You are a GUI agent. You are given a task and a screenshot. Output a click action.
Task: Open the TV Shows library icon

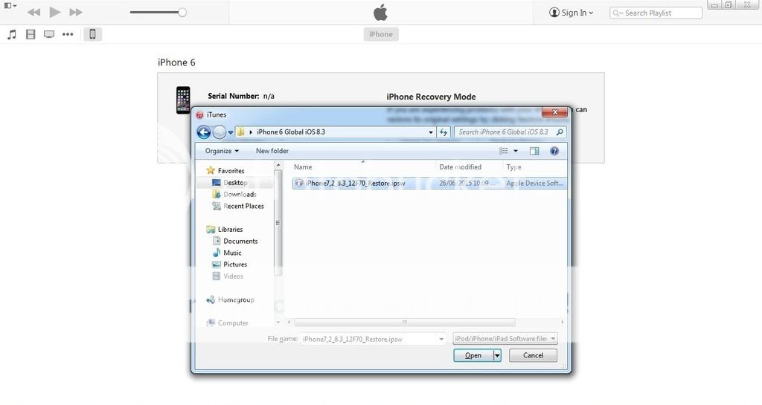pos(49,34)
